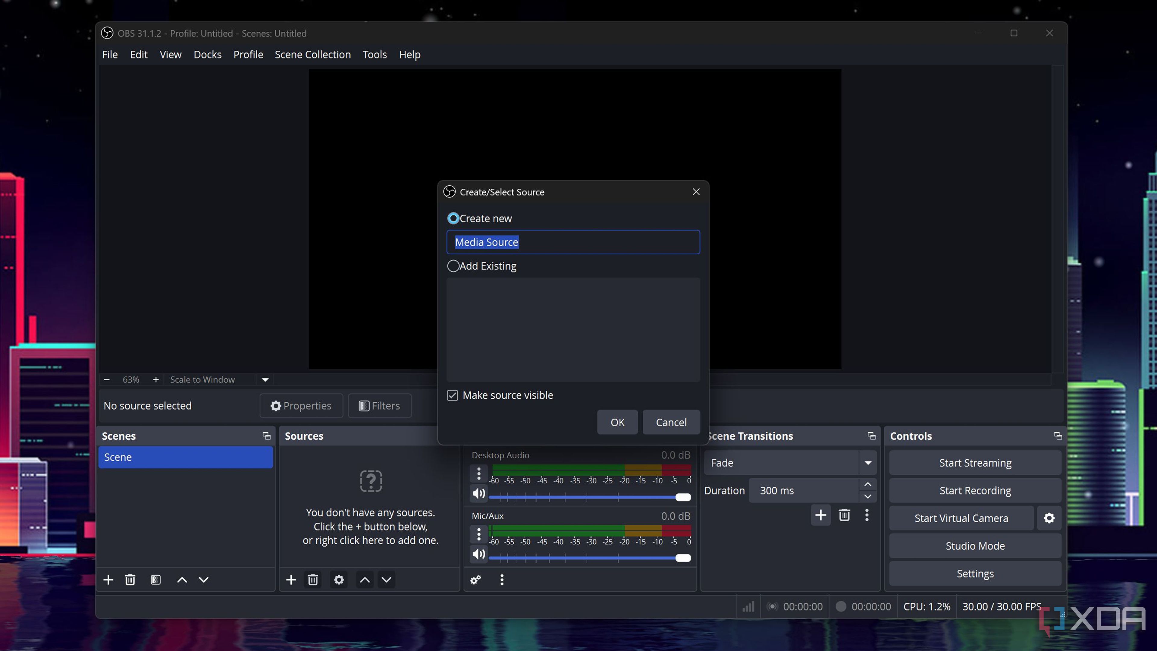Open the Tools menu

[375, 54]
